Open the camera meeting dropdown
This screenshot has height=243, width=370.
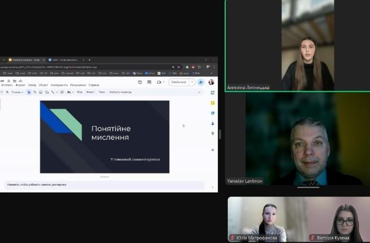160,82
